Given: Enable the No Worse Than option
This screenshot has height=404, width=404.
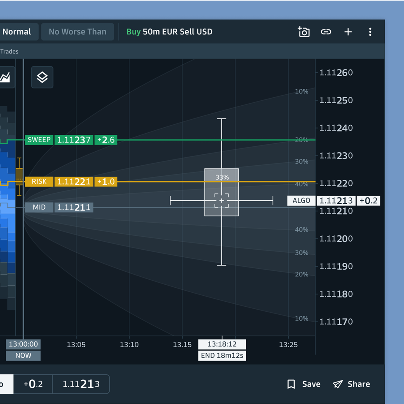Looking at the screenshot, I should [78, 32].
